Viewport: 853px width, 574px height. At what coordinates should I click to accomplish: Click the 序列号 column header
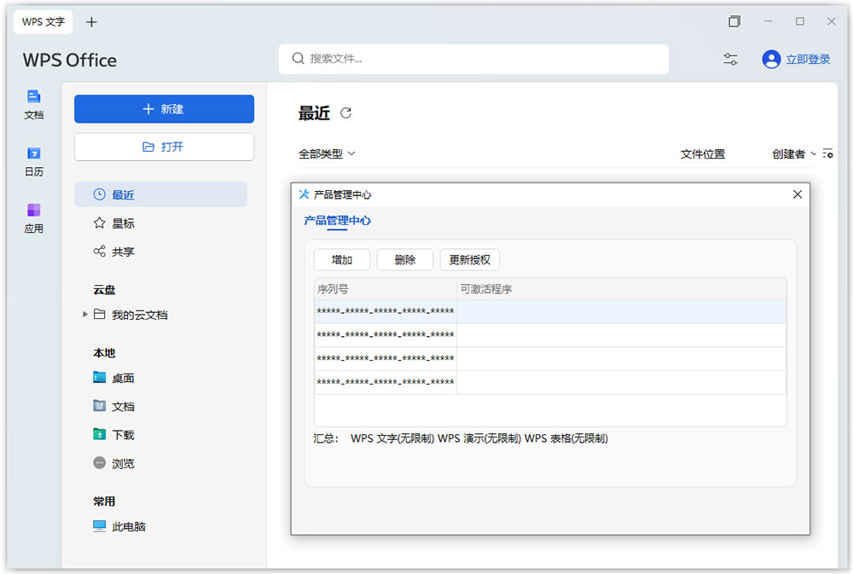point(386,289)
